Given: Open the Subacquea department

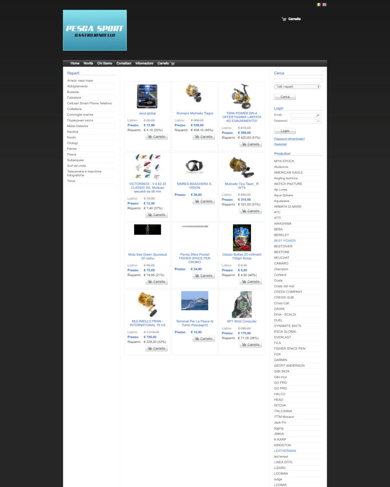Looking at the screenshot, I should click(75, 160).
